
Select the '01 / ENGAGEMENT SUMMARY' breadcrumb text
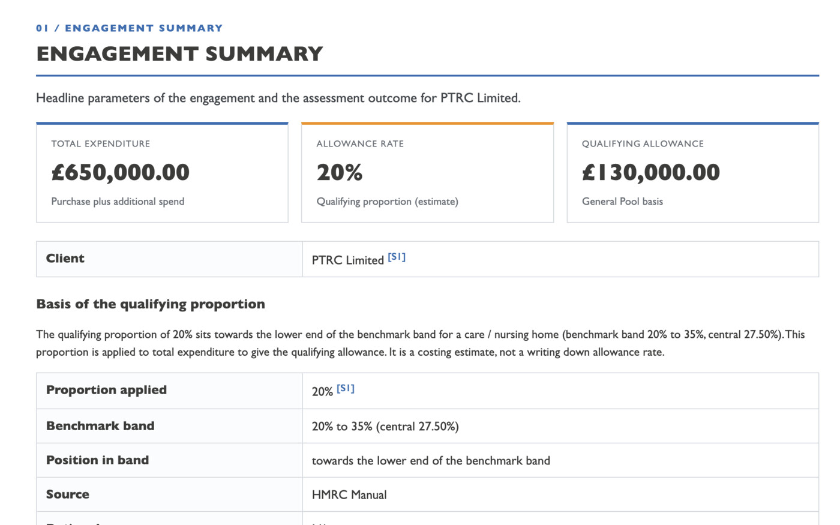click(129, 28)
